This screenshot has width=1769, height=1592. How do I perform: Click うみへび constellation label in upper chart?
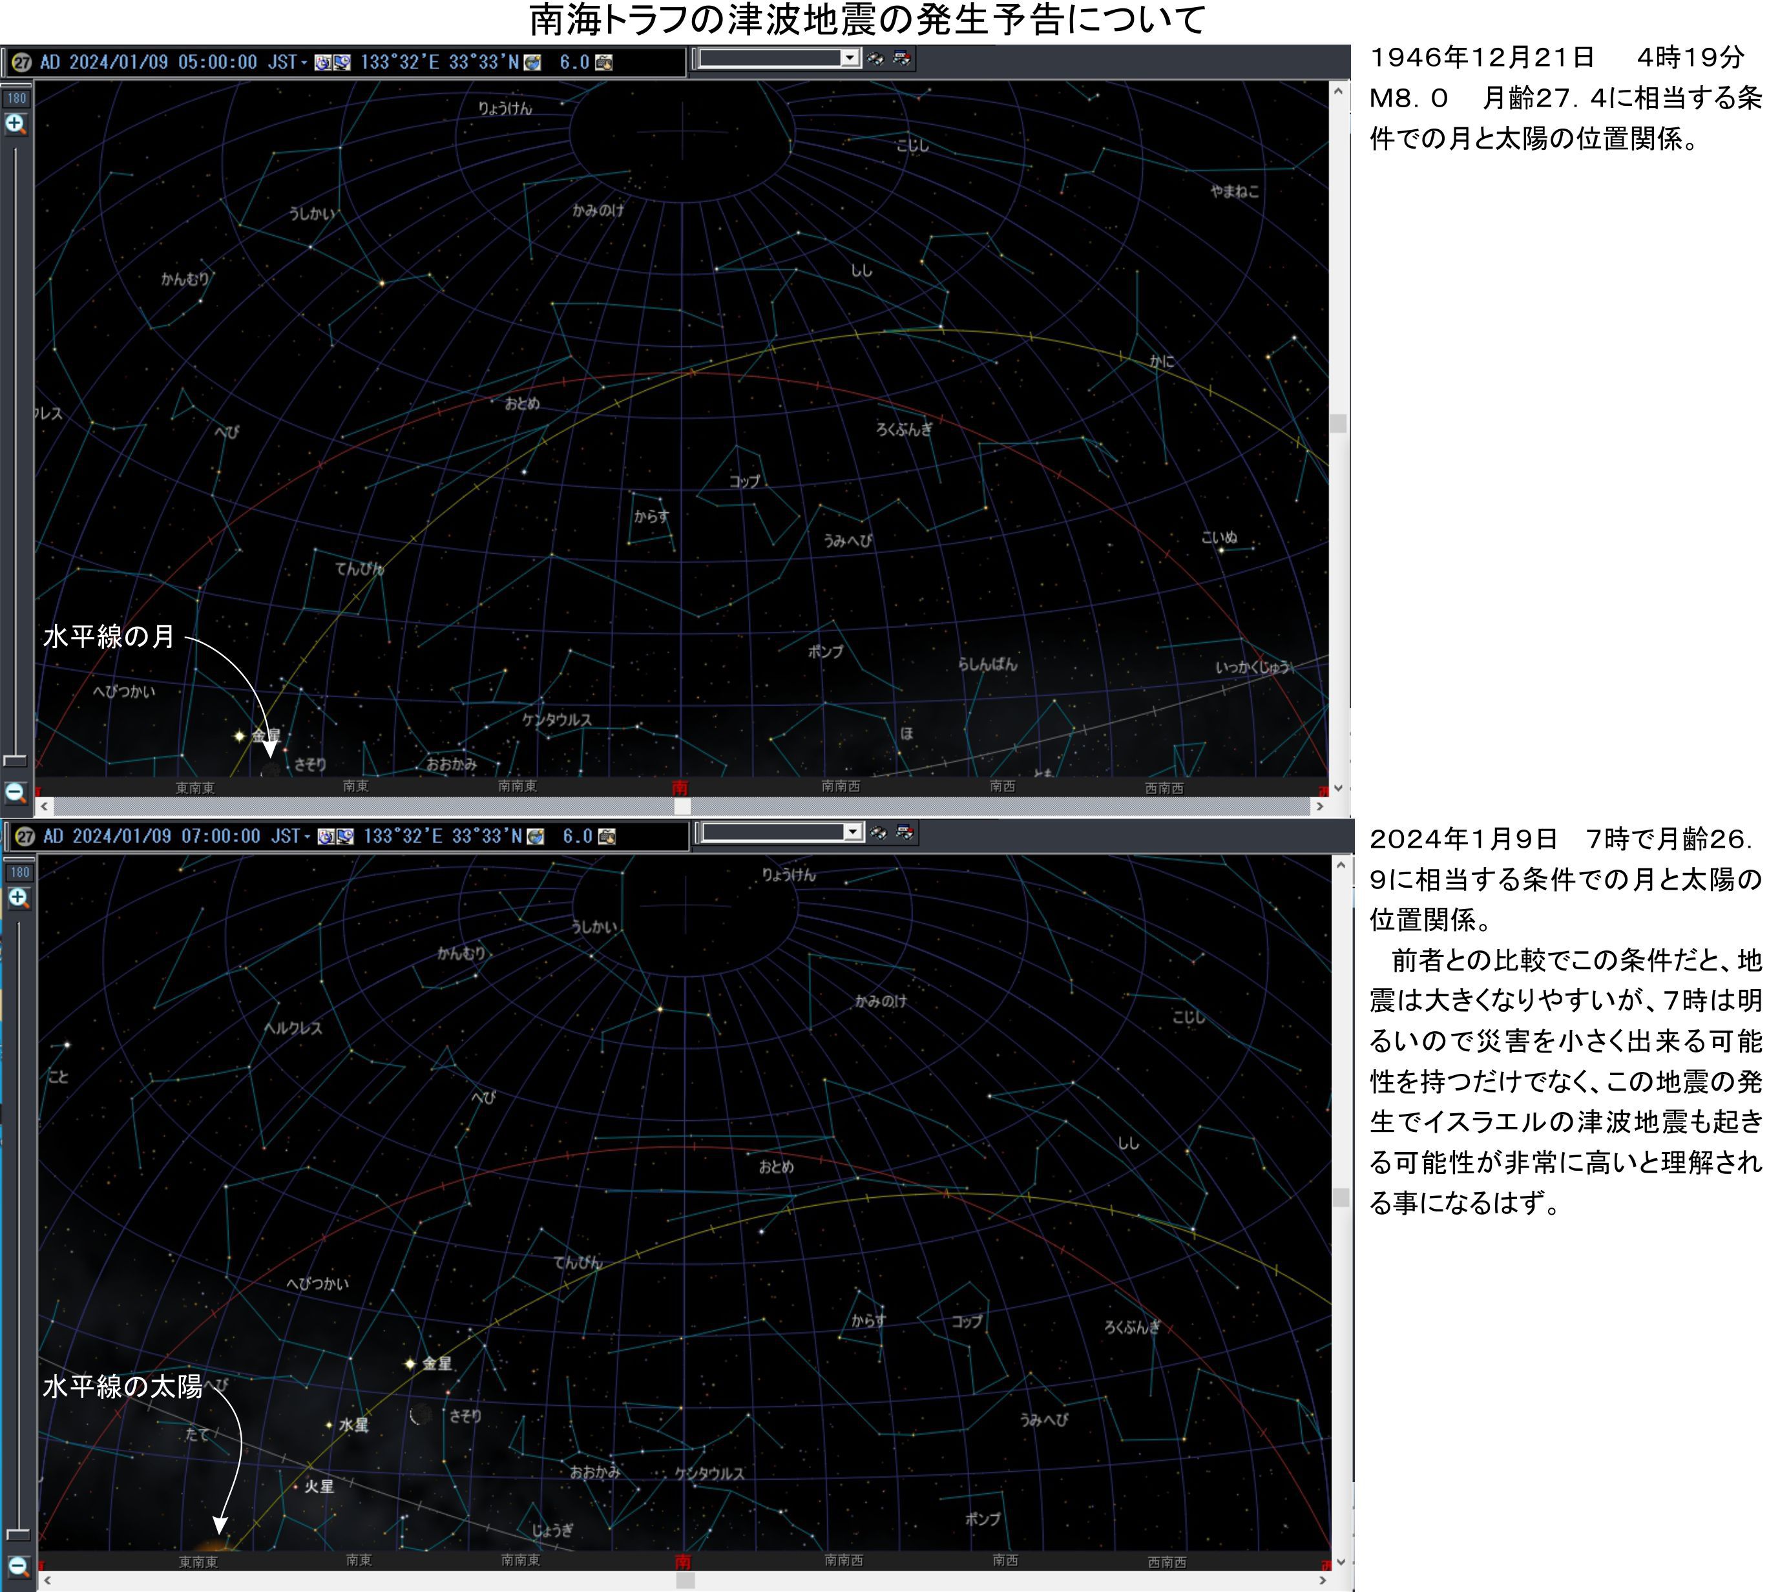(847, 541)
